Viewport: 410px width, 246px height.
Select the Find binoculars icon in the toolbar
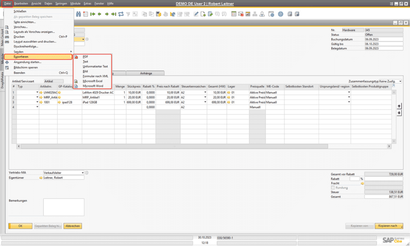tap(79, 13)
